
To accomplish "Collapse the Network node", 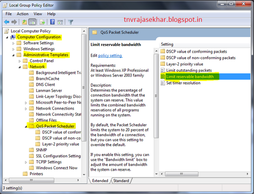I will [19, 67].
